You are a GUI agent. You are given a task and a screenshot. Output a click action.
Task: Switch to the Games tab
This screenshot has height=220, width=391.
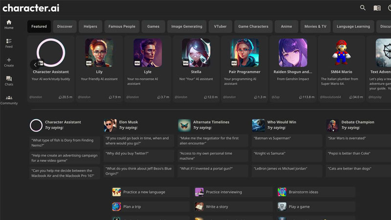(x=153, y=26)
